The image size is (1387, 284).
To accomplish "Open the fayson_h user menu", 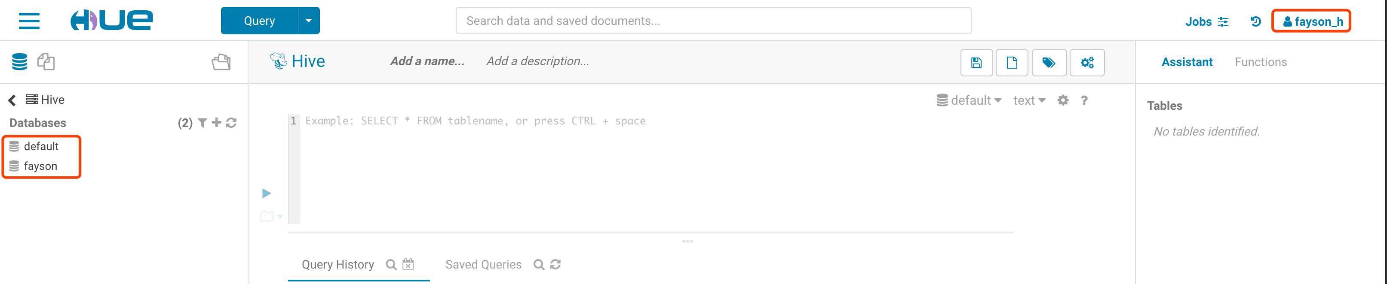I will coord(1312,21).
